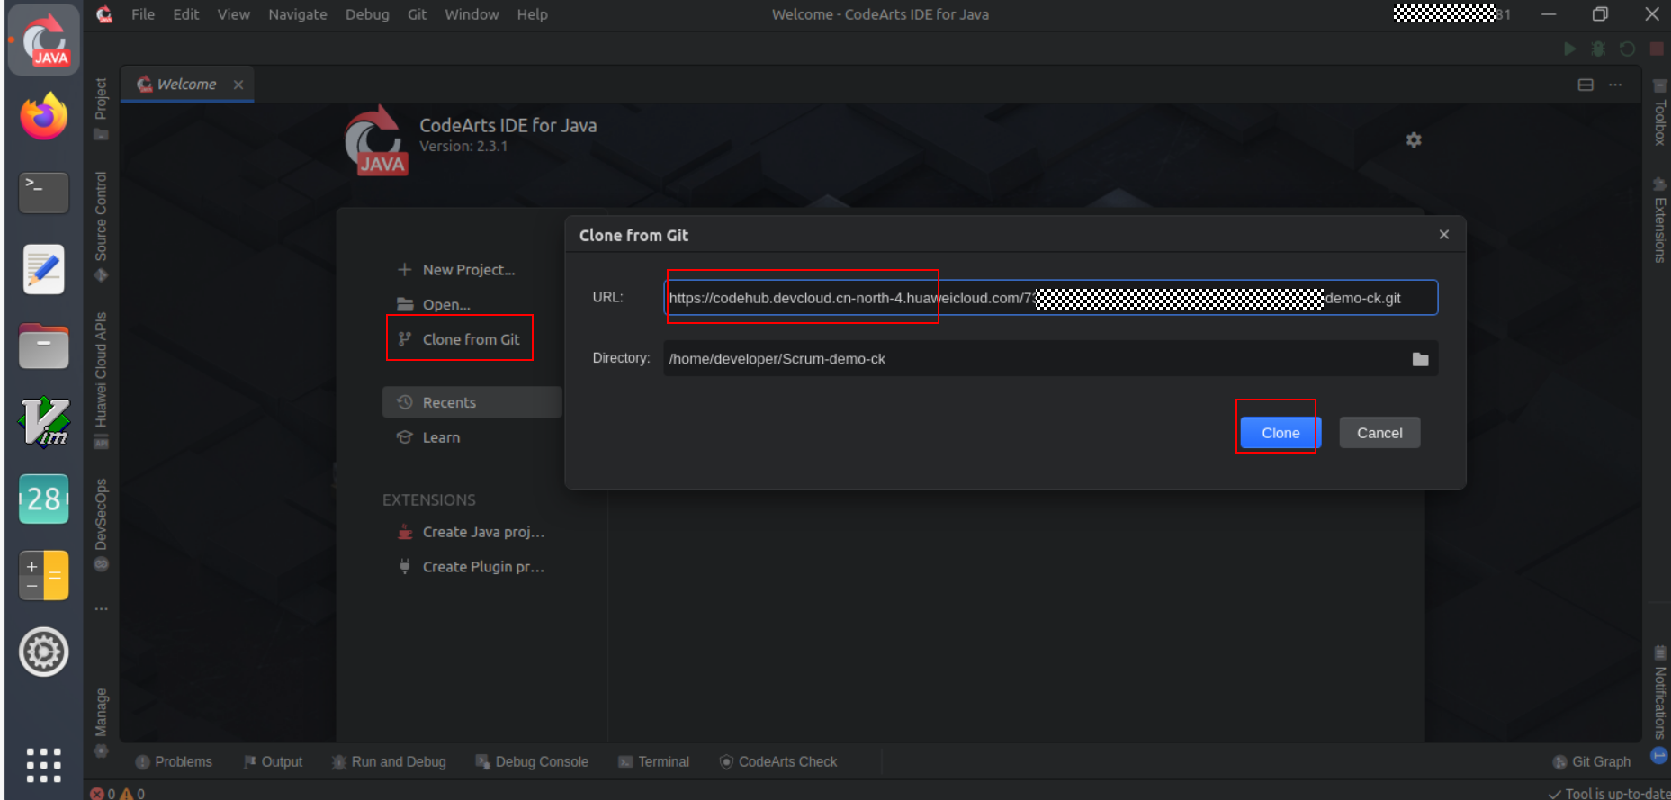Show more side panels via the ellipsis
Viewport: 1671px width, 800px height.
tap(101, 609)
